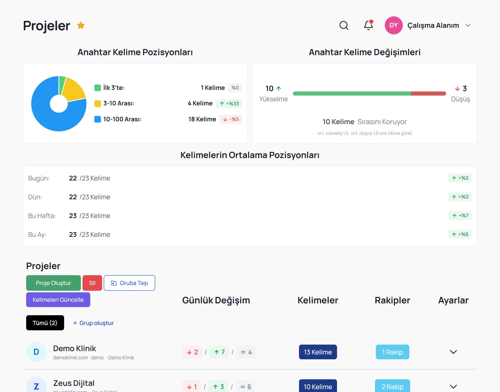Click Demo Klinik unchanged 4 badge

click(246, 352)
